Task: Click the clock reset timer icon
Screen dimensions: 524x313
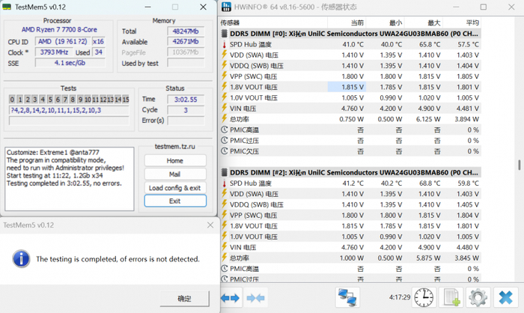Action: click(424, 297)
